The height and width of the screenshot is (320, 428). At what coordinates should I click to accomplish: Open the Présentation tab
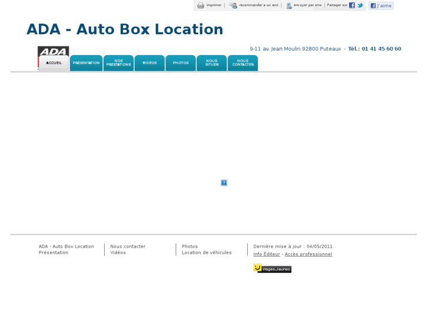coord(87,63)
